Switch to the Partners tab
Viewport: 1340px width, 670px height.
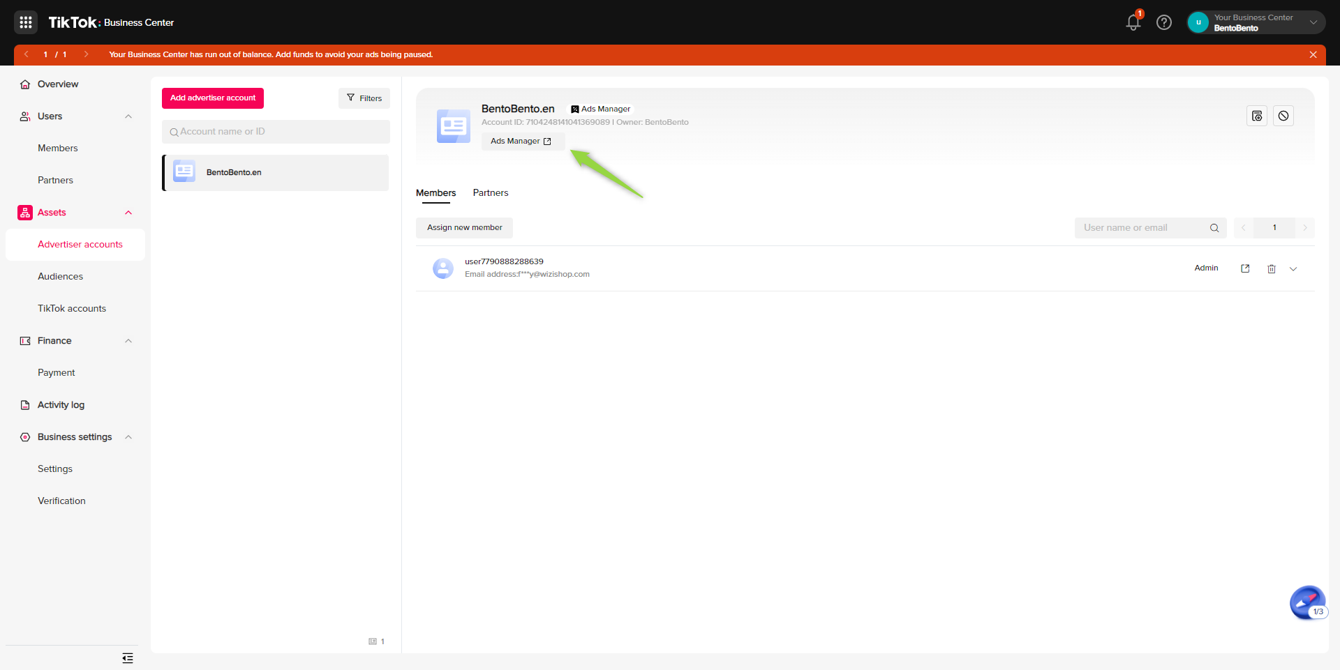click(x=491, y=193)
